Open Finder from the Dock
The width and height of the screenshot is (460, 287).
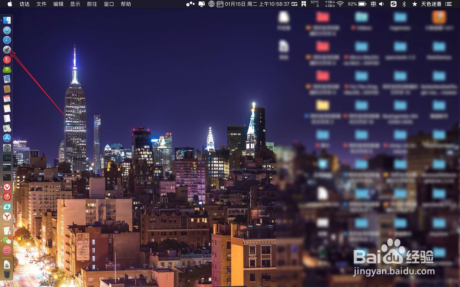7,20
